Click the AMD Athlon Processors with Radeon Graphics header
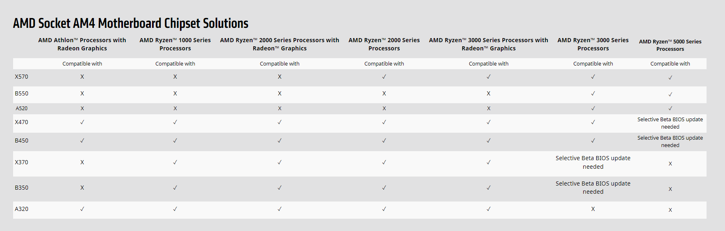The image size is (725, 231). click(82, 44)
